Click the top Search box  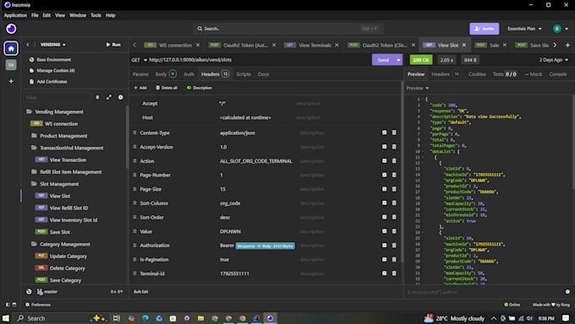(x=288, y=29)
